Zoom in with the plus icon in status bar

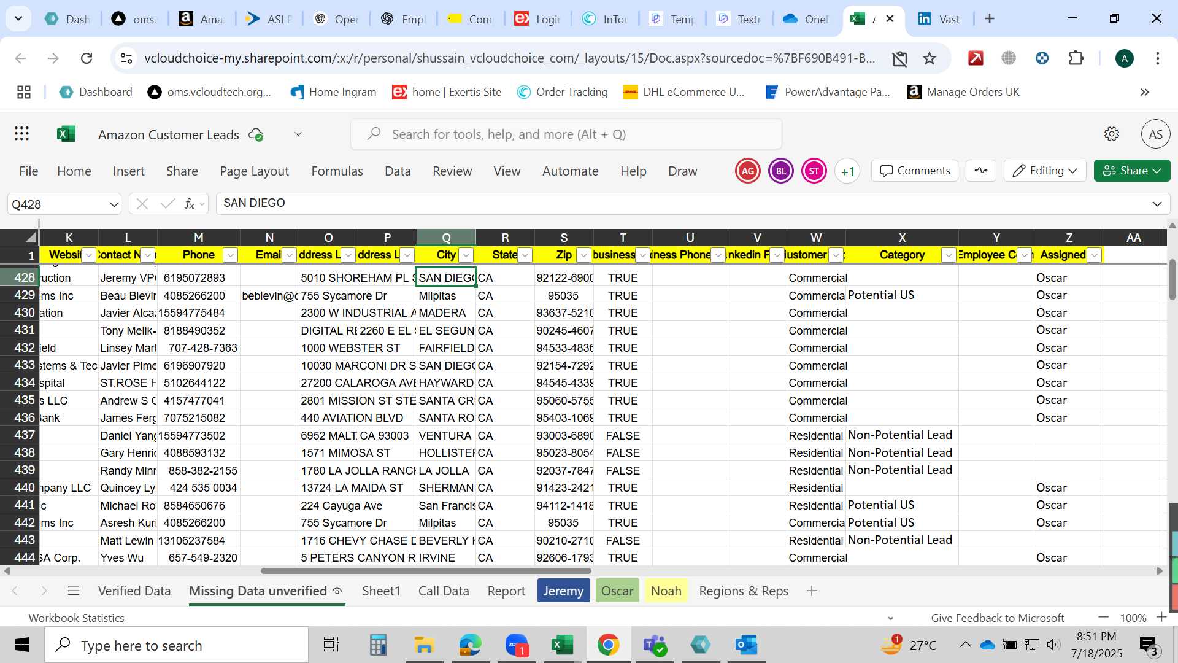[1161, 617]
